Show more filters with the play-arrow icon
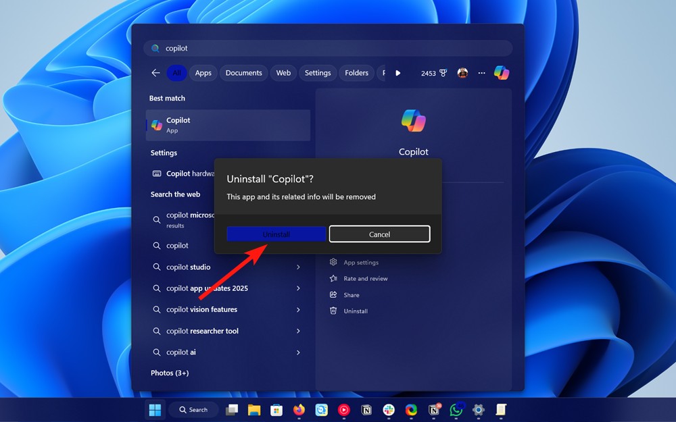The height and width of the screenshot is (422, 676). (397, 73)
